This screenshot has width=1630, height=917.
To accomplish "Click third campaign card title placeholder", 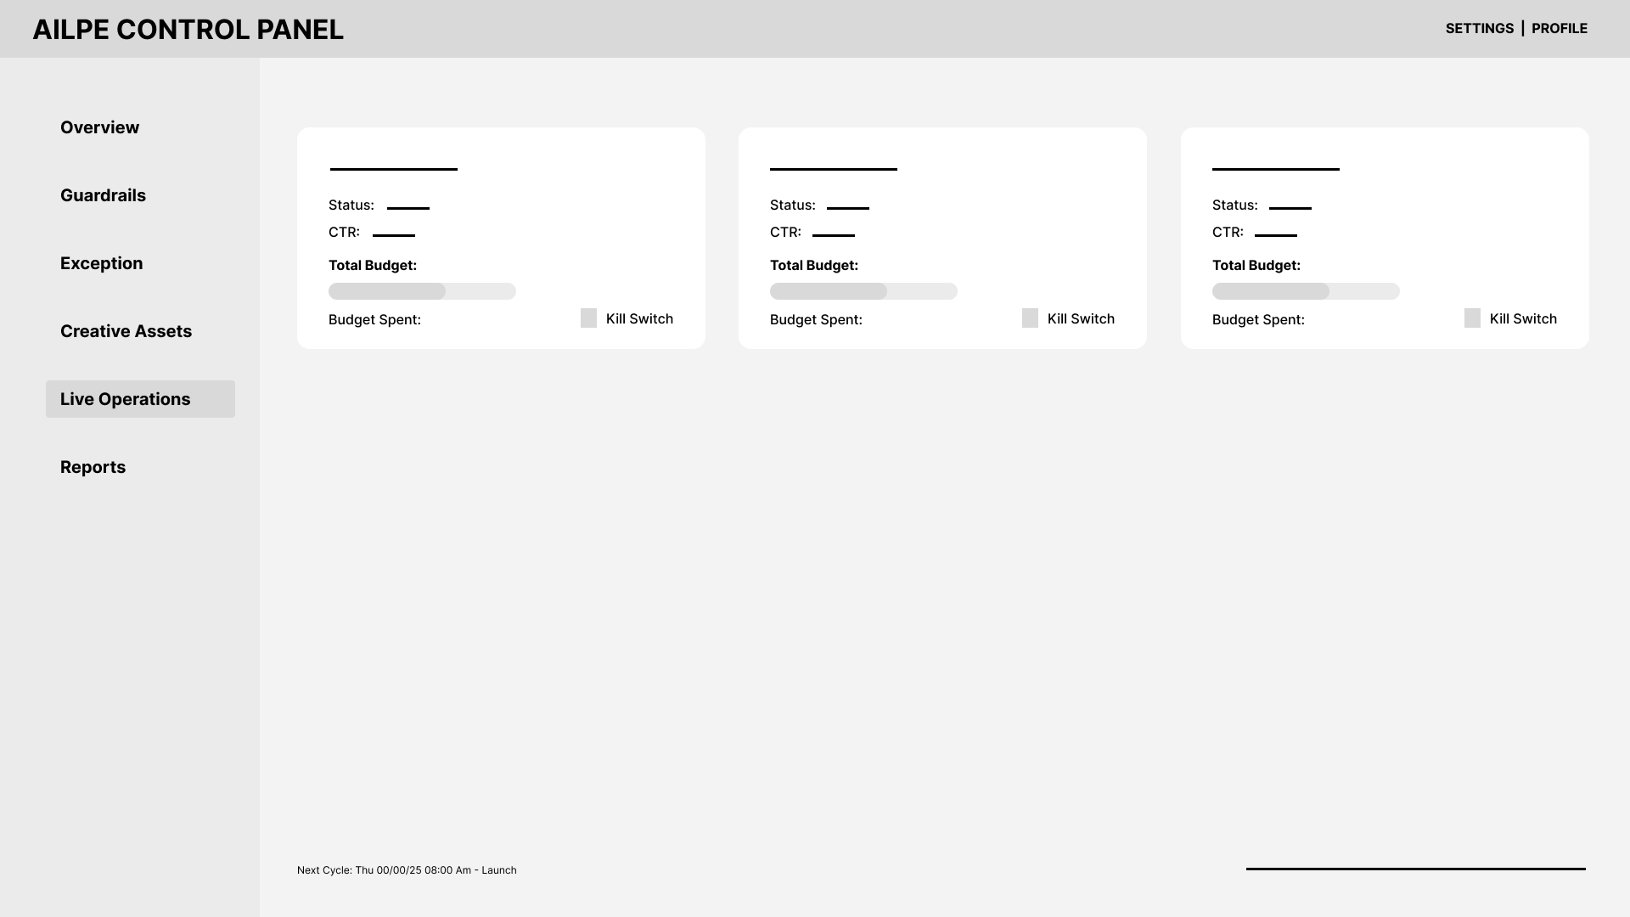I will (1275, 169).
